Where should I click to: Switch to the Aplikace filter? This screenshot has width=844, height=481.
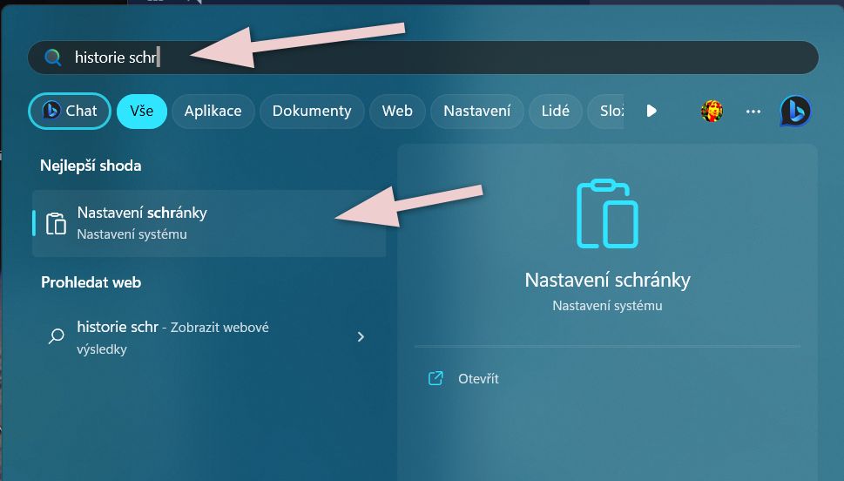(x=213, y=111)
